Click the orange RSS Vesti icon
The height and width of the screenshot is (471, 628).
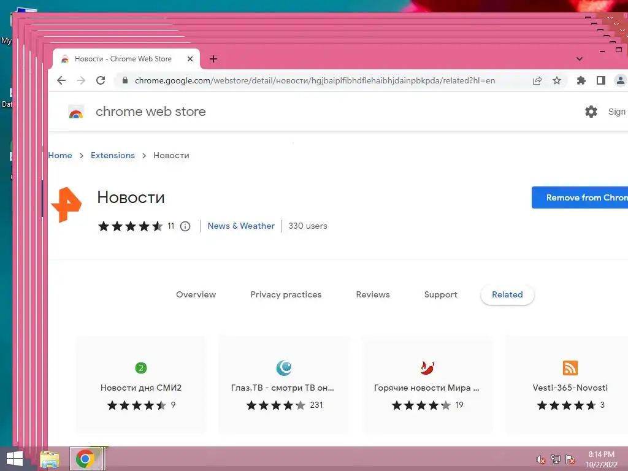(570, 368)
